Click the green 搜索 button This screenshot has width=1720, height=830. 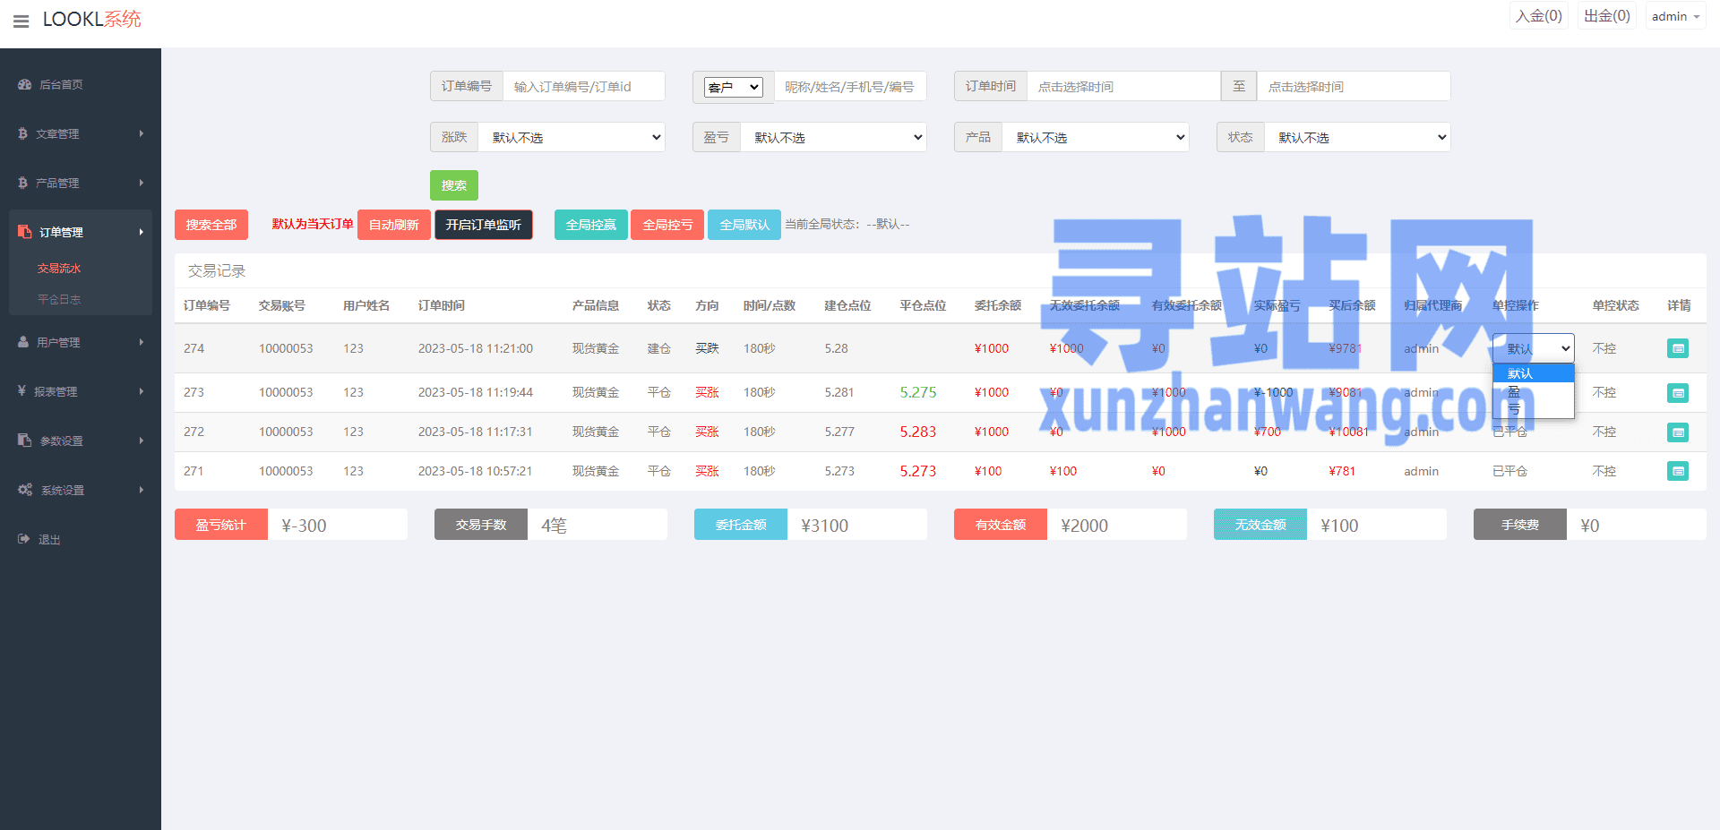(x=454, y=185)
